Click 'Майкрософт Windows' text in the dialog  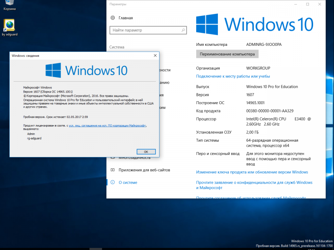(x=38, y=87)
